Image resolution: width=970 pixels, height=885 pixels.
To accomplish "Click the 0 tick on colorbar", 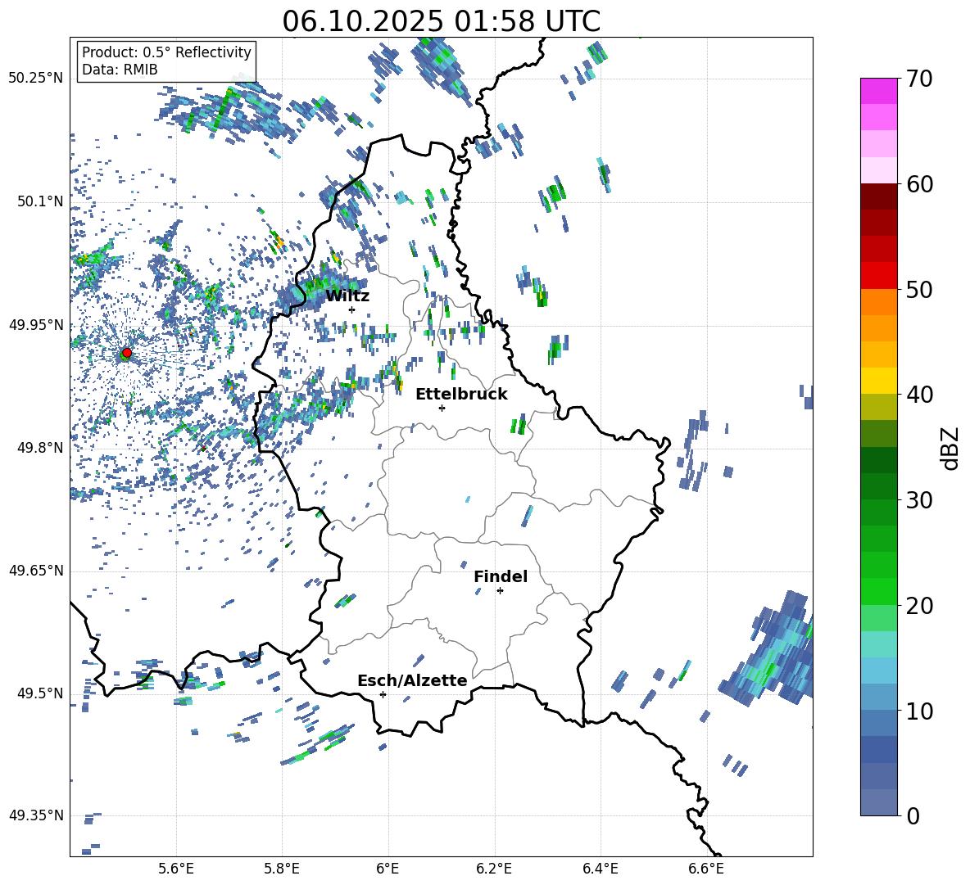I will pos(913,815).
